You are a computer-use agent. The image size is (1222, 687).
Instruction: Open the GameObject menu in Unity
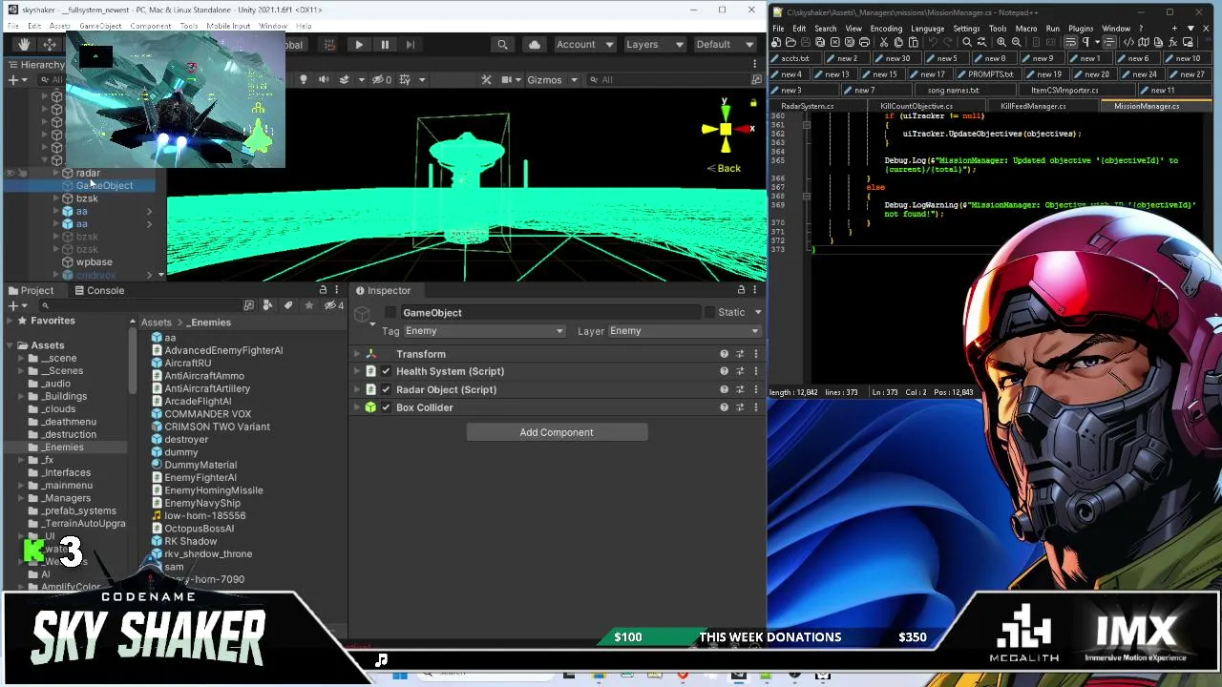100,26
